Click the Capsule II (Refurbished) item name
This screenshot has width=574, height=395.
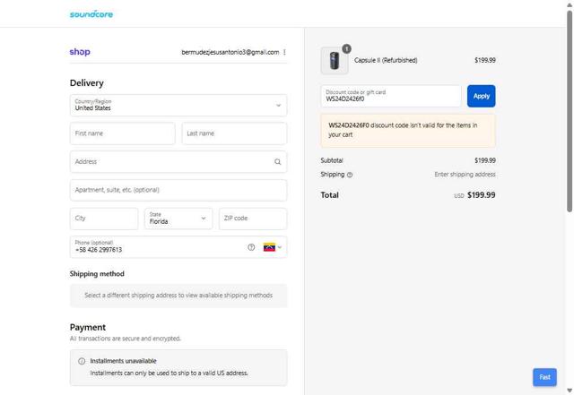386,60
